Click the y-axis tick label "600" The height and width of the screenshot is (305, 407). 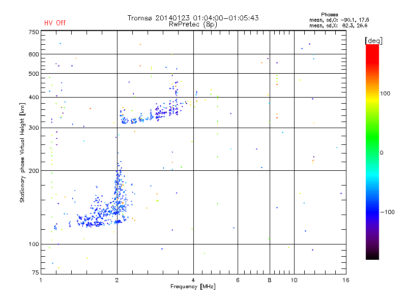[x=34, y=54]
